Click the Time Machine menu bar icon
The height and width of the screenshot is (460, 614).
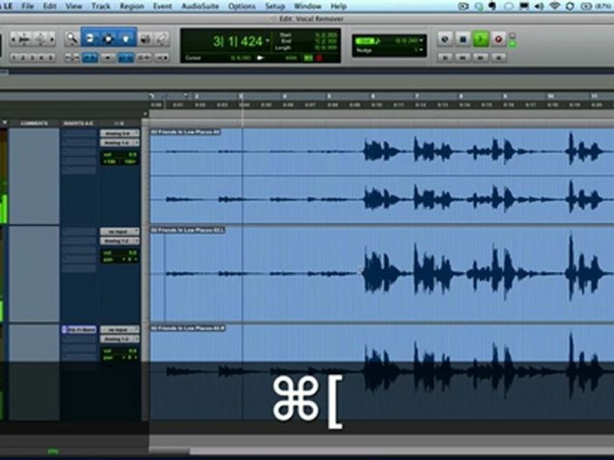tap(570, 6)
